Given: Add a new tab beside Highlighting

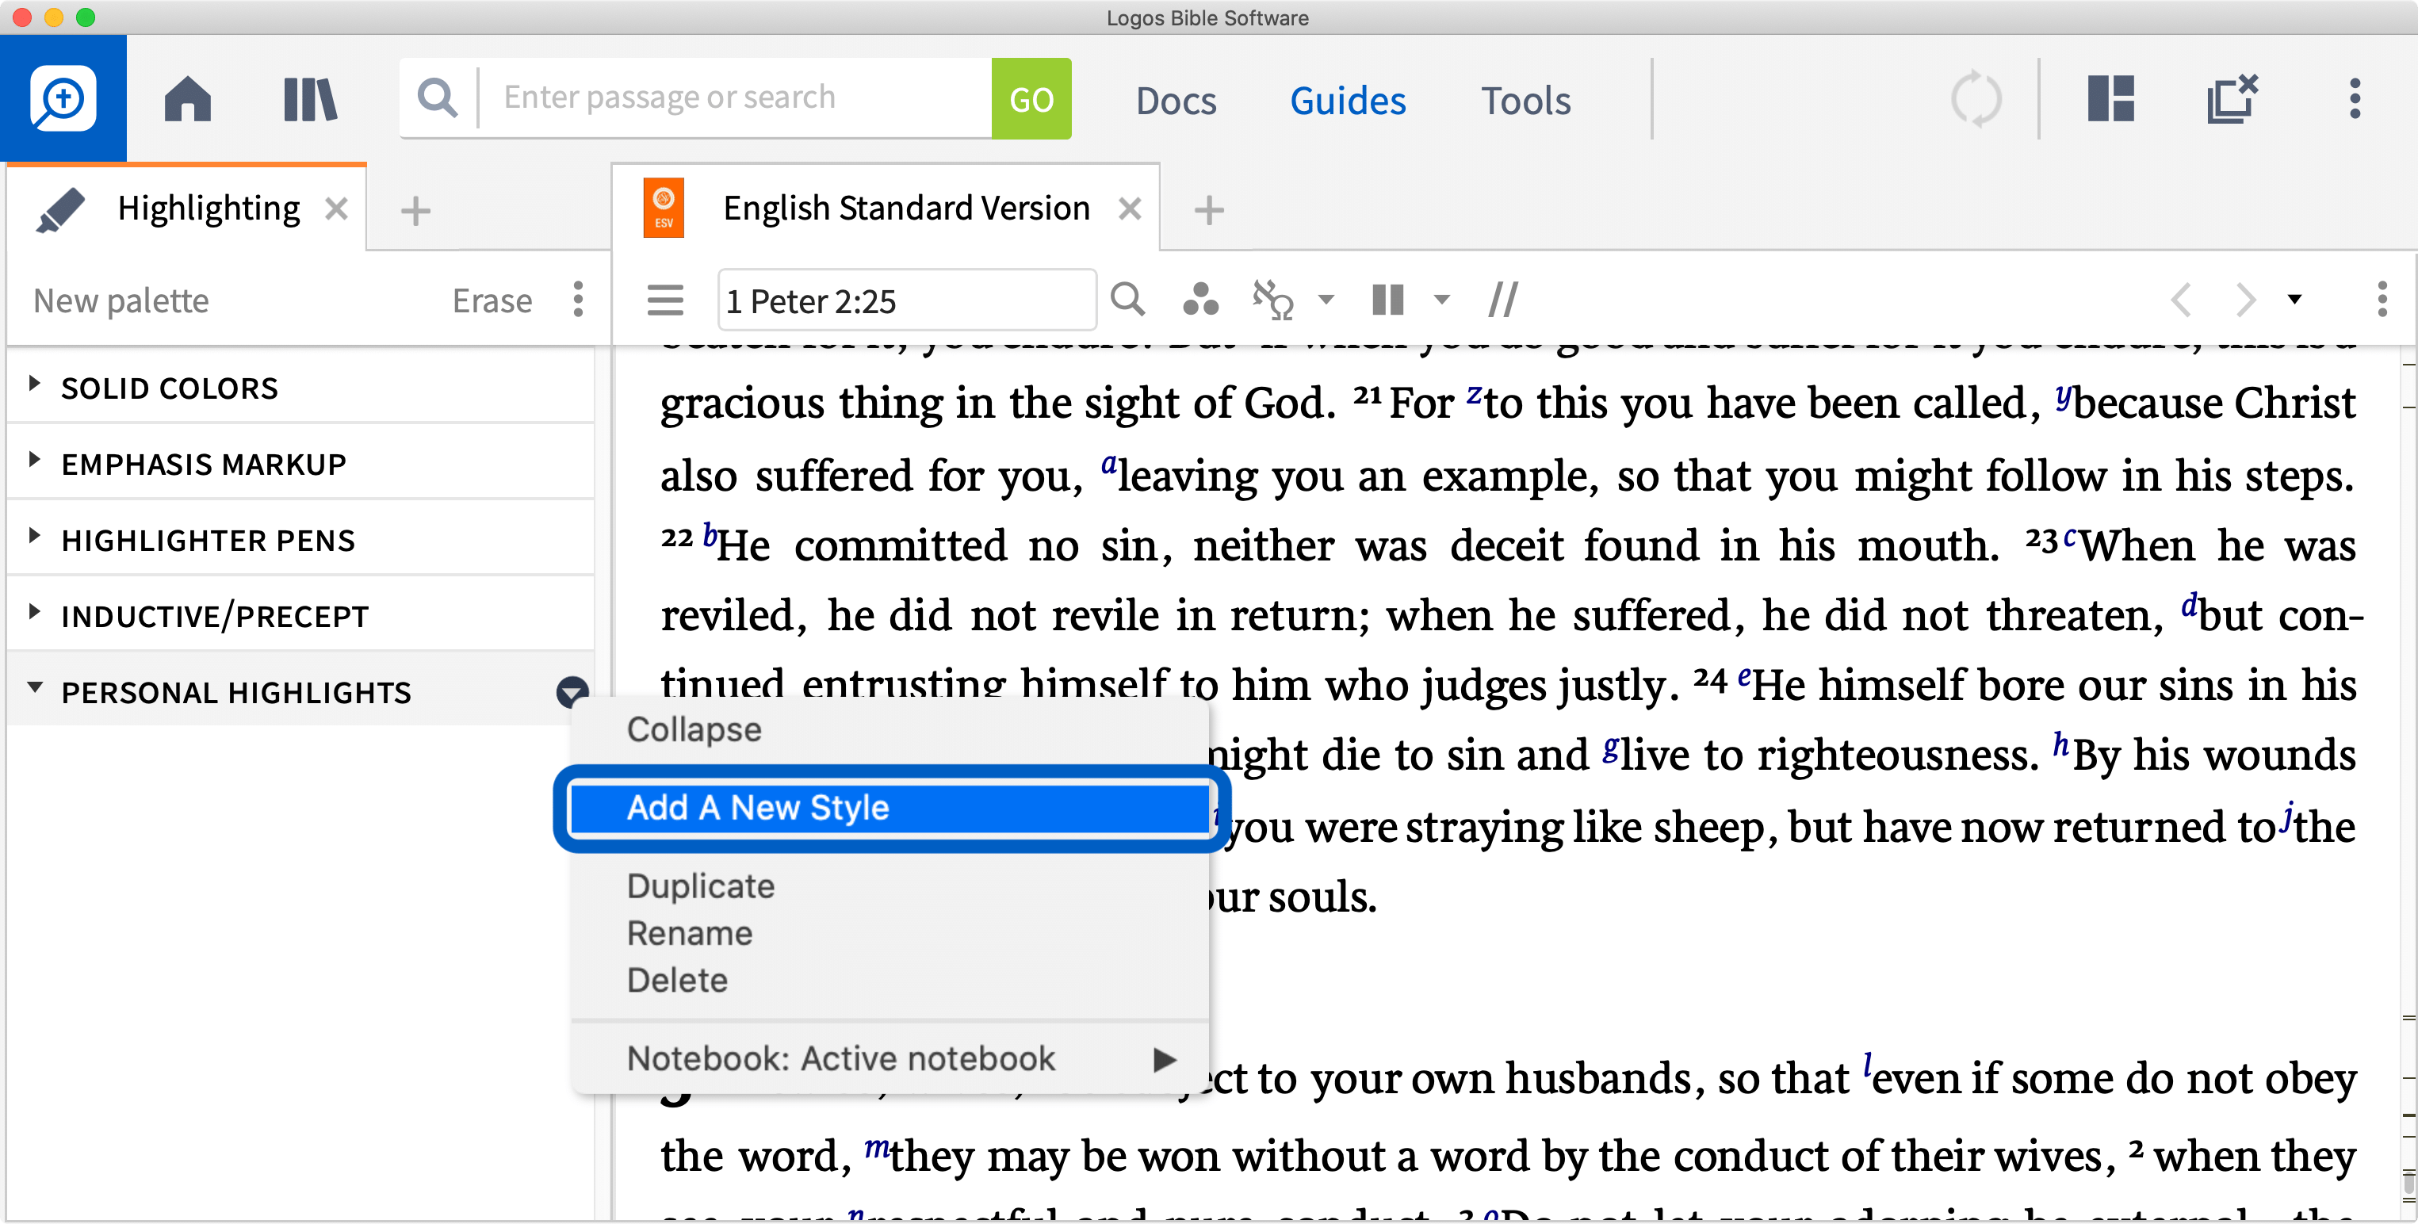Looking at the screenshot, I should pos(415,210).
